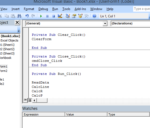Click the Value column header in Watches
The height and width of the screenshot is (128, 150).
[x=86, y=114]
